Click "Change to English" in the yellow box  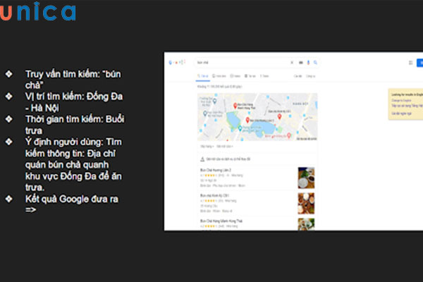coord(401,100)
